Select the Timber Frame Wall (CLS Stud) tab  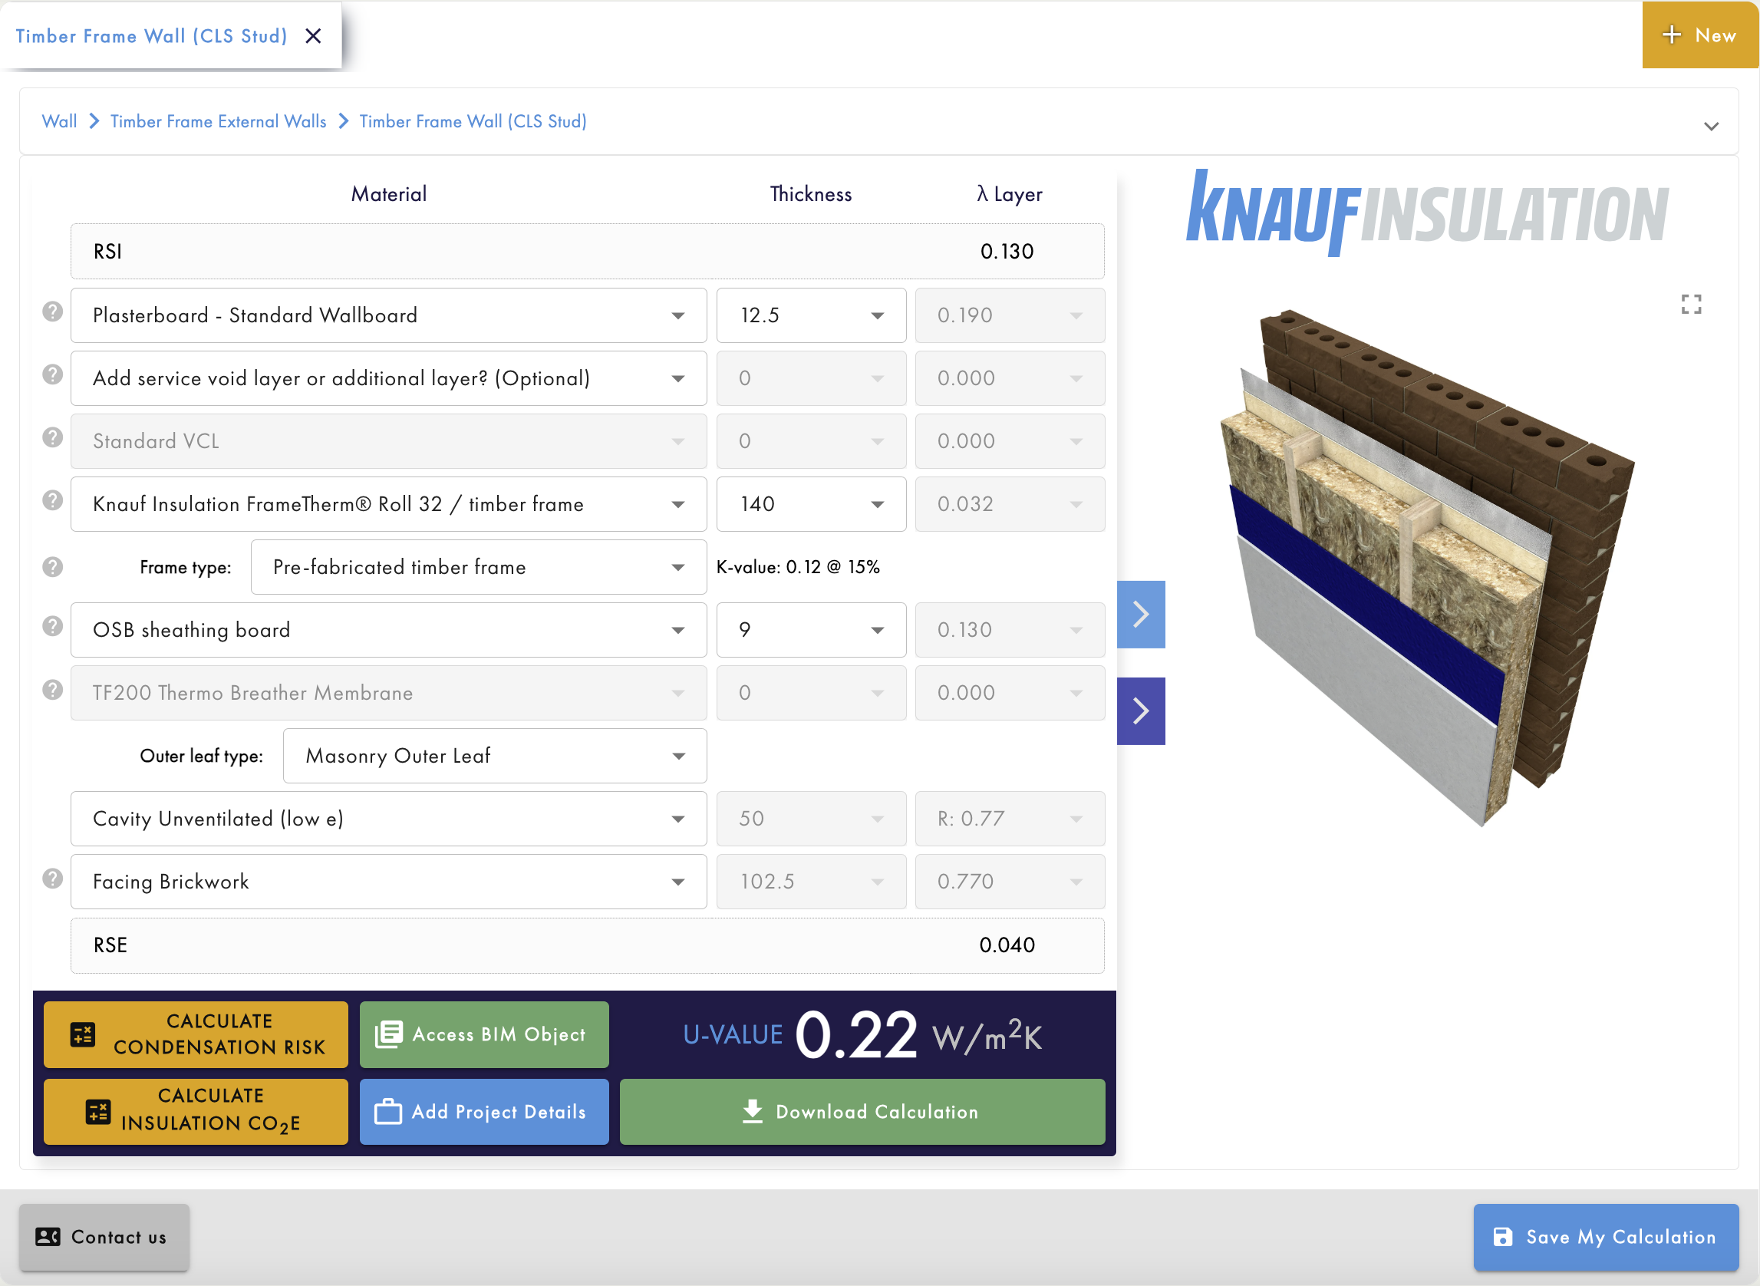[152, 36]
